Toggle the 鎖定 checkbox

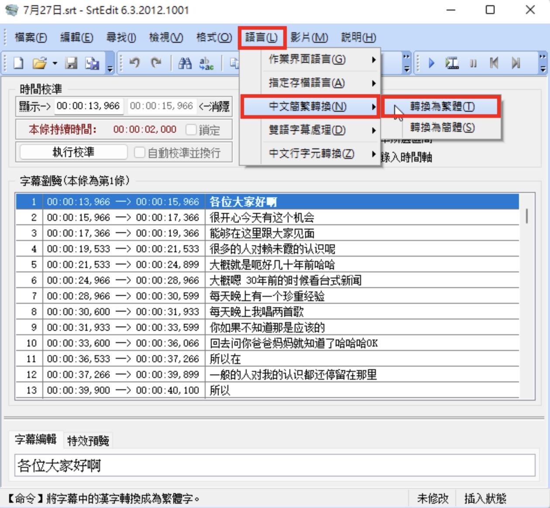click(191, 130)
